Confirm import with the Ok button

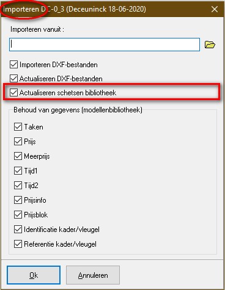34,275
